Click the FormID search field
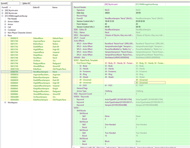The height and width of the screenshot is (148, 190). coord(14,3)
